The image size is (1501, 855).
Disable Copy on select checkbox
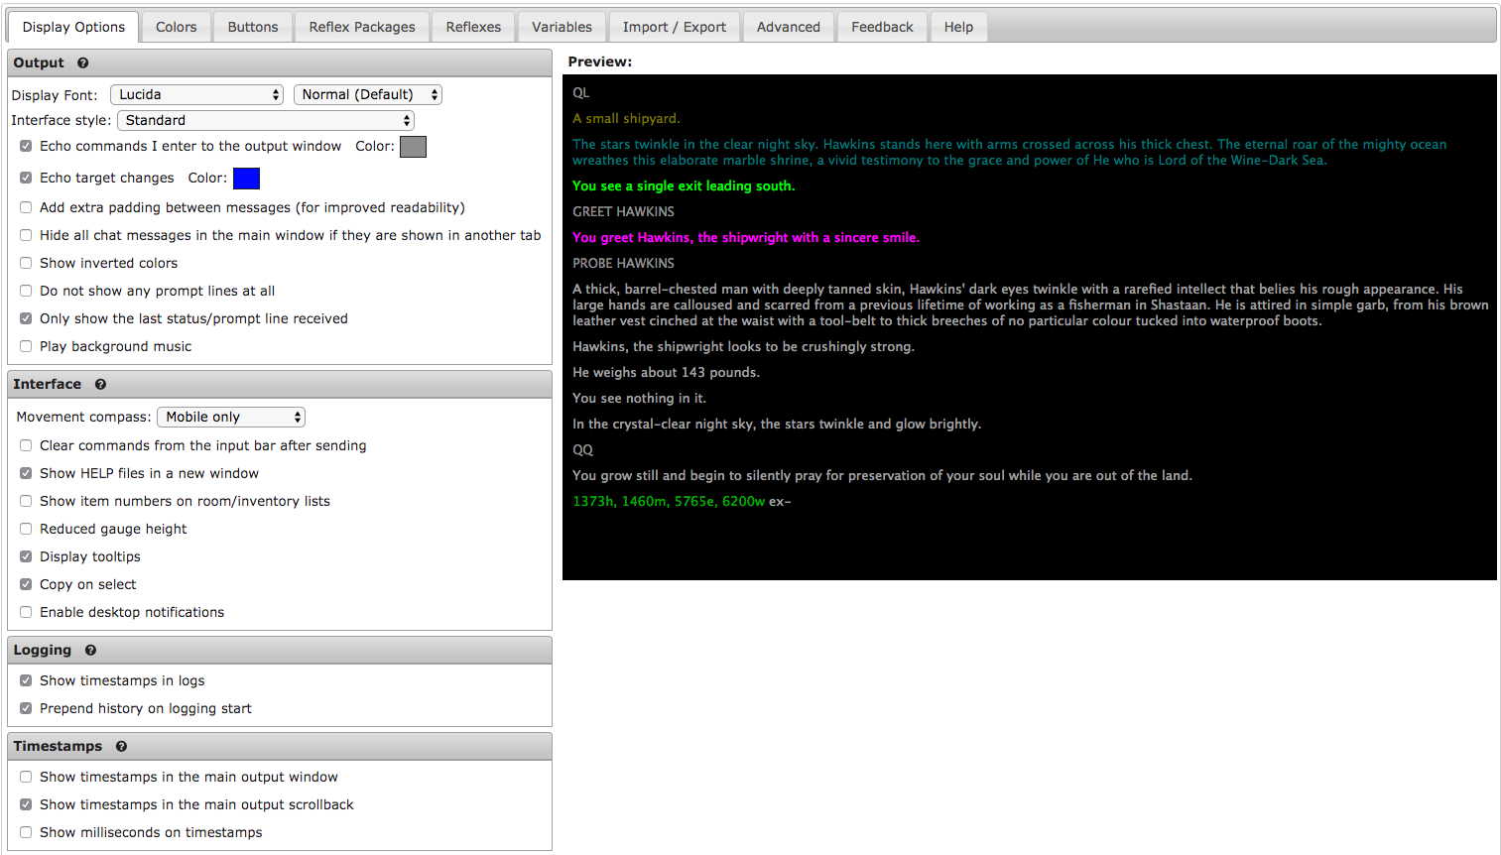coord(26,584)
